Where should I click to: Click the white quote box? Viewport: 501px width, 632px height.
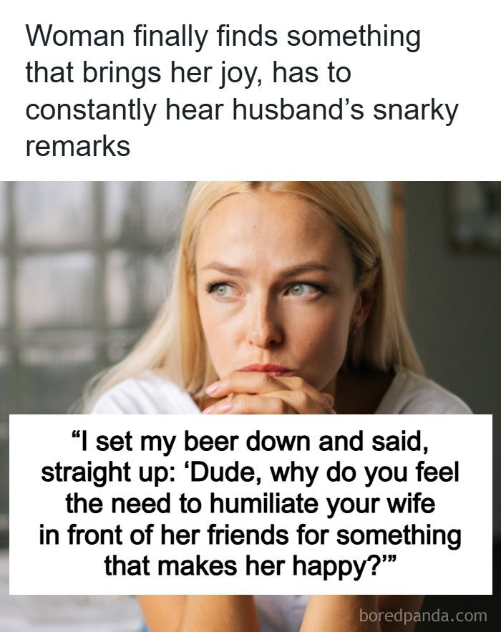pos(250,504)
